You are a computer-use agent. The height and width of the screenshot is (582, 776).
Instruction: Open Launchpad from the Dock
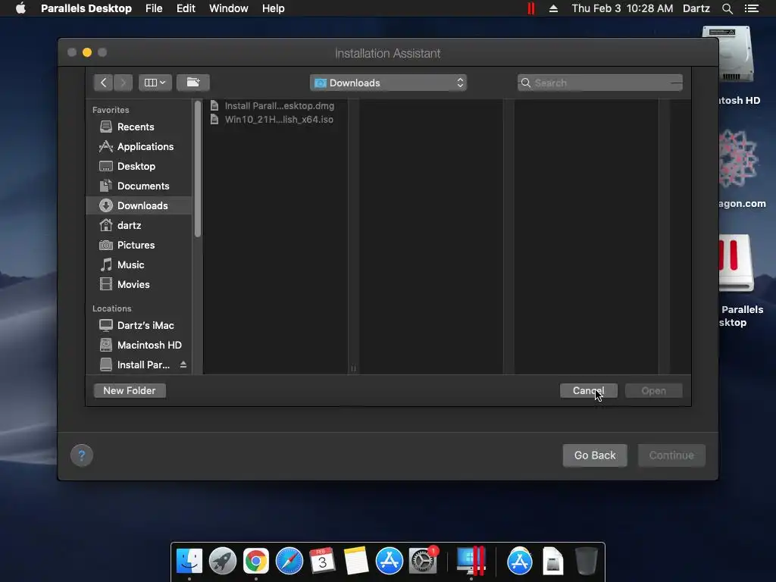tap(223, 561)
